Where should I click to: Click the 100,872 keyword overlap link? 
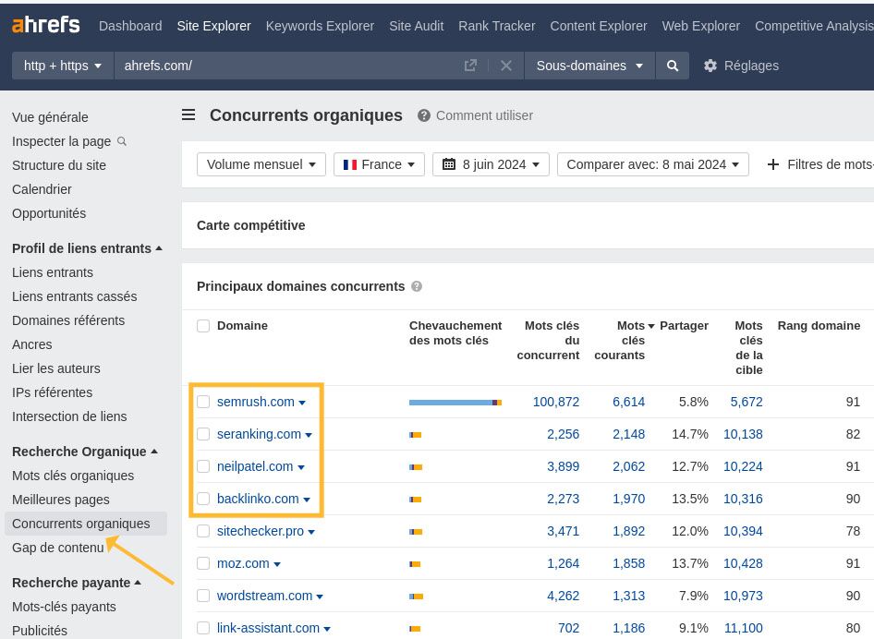point(555,402)
